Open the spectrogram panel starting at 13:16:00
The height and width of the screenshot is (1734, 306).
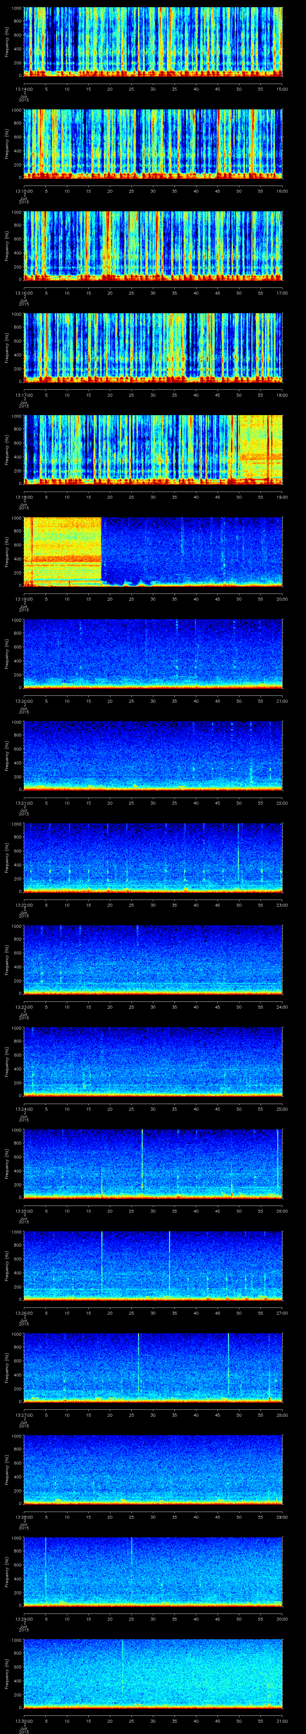tap(153, 246)
